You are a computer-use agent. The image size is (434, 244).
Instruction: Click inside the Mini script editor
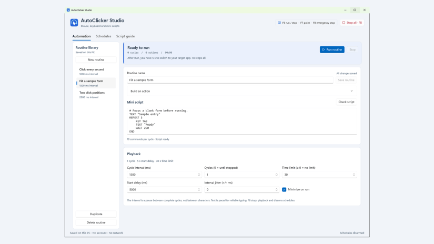[242, 121]
